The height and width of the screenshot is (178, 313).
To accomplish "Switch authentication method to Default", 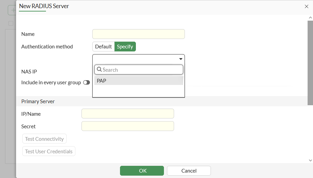I will pos(103,47).
